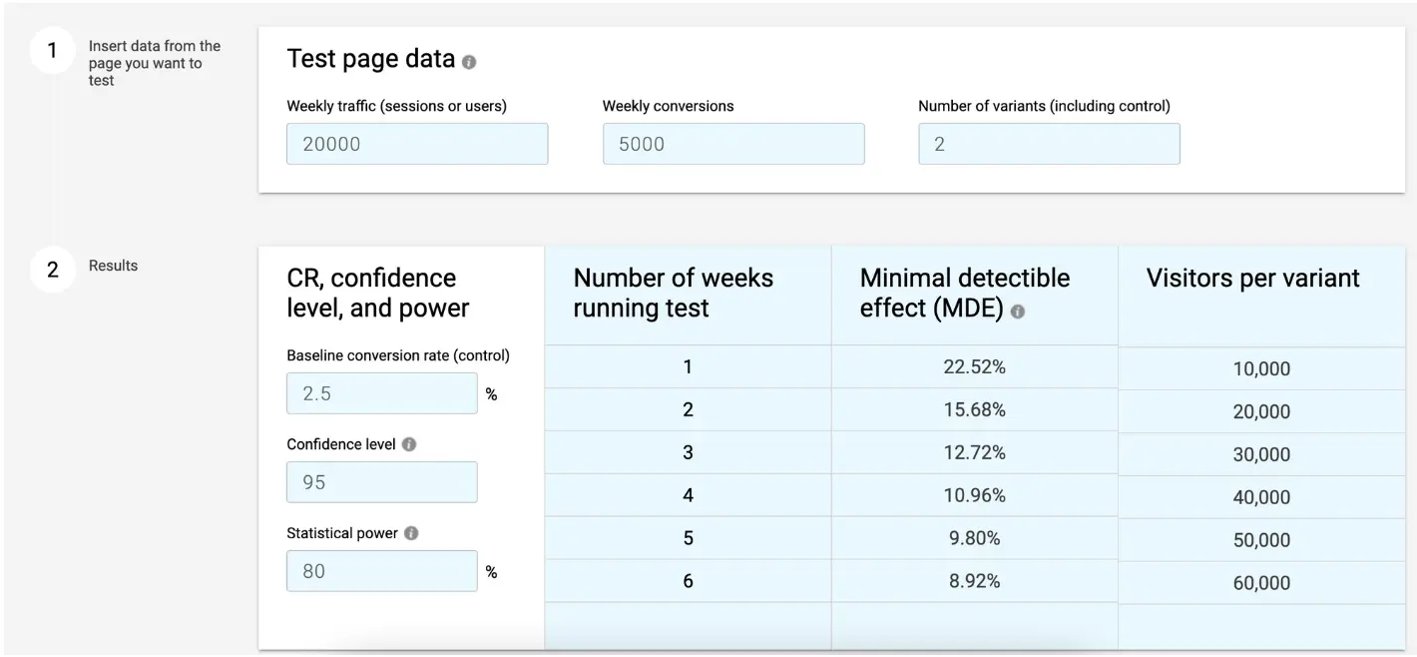Screen dimensions: 1417x657
Task: Choose the 40,000 visitors per variant cell
Action: click(1261, 498)
